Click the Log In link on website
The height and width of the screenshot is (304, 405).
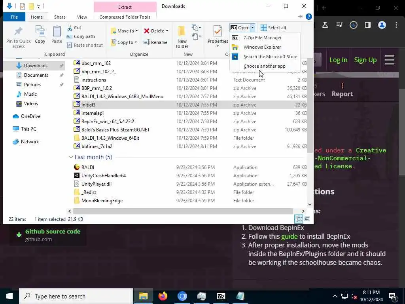point(339,60)
